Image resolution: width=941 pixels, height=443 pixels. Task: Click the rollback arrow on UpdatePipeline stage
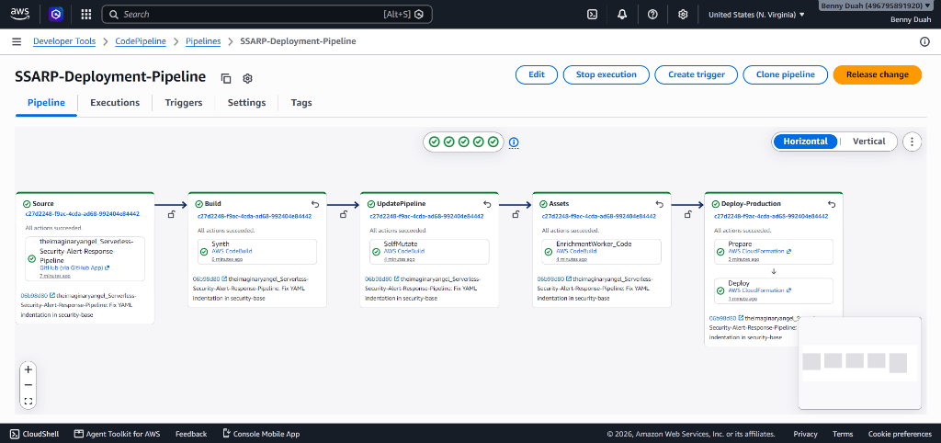[x=487, y=204]
